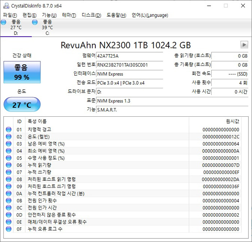Click the rotation speed value ---- (SSD)
Image resolution: width=252 pixels, height=242 pixels.
pos(230,74)
